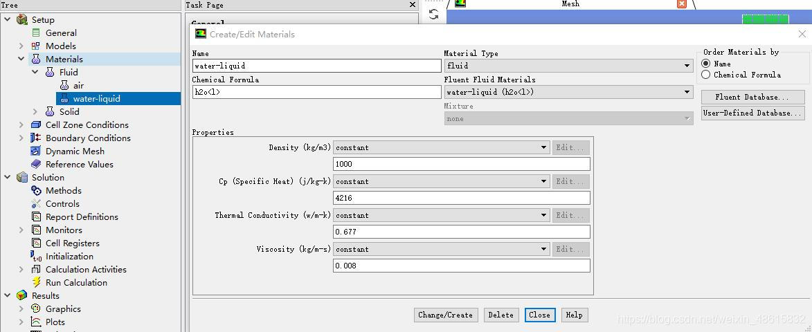Image resolution: width=812 pixels, height=332 pixels.
Task: Open the Density method dropdown
Action: (441, 147)
